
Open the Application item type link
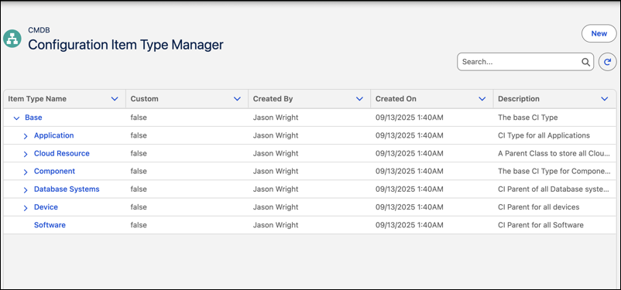pyautogui.click(x=54, y=135)
